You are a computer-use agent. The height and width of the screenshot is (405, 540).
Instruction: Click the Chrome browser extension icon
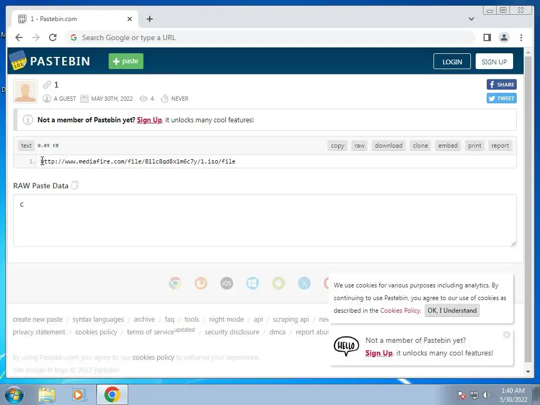[x=175, y=283]
